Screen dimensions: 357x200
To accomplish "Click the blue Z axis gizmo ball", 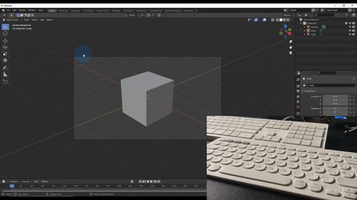I will [285, 26].
